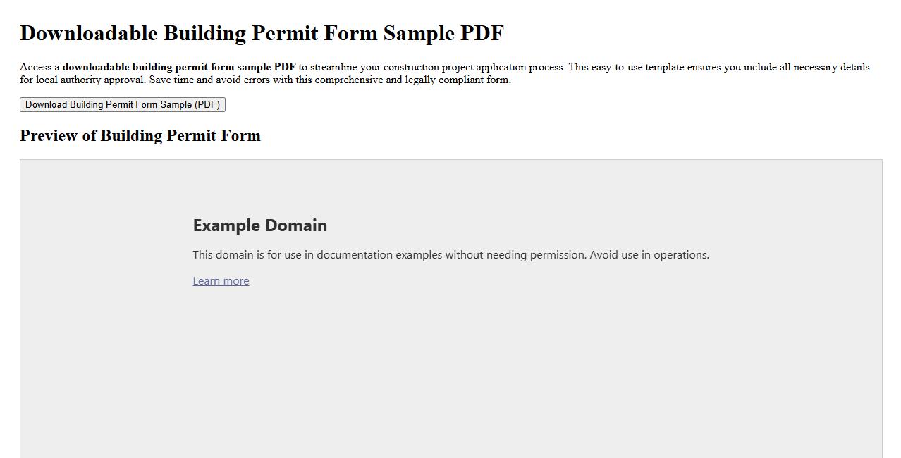
Task: Click the top edge of the preview frame
Action: 451,161
